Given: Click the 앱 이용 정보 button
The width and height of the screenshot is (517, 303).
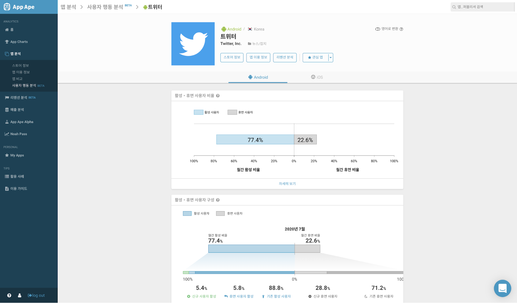Looking at the screenshot, I should coord(258,58).
